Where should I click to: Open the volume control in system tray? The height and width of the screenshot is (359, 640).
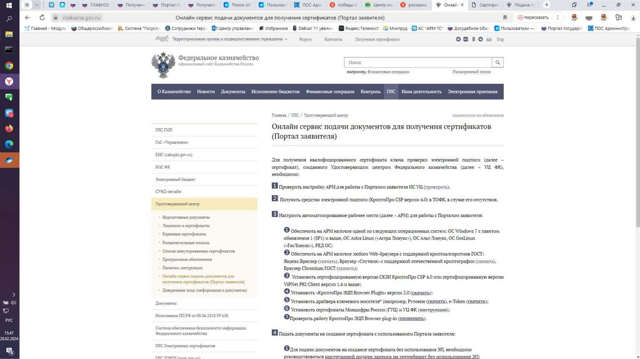click(x=14, y=303)
